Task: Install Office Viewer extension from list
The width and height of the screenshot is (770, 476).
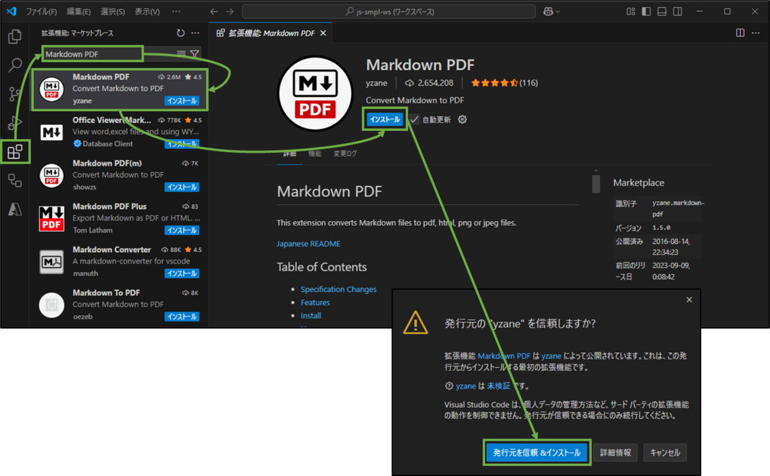Action: [x=182, y=144]
